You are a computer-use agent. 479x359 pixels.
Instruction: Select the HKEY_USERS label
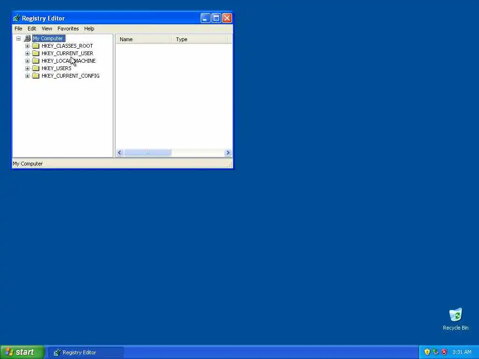pos(56,68)
